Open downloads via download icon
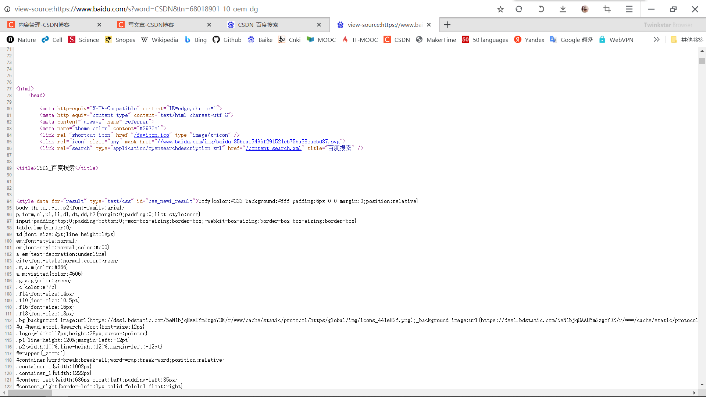Viewport: 706px width, 397px height. tap(563, 9)
